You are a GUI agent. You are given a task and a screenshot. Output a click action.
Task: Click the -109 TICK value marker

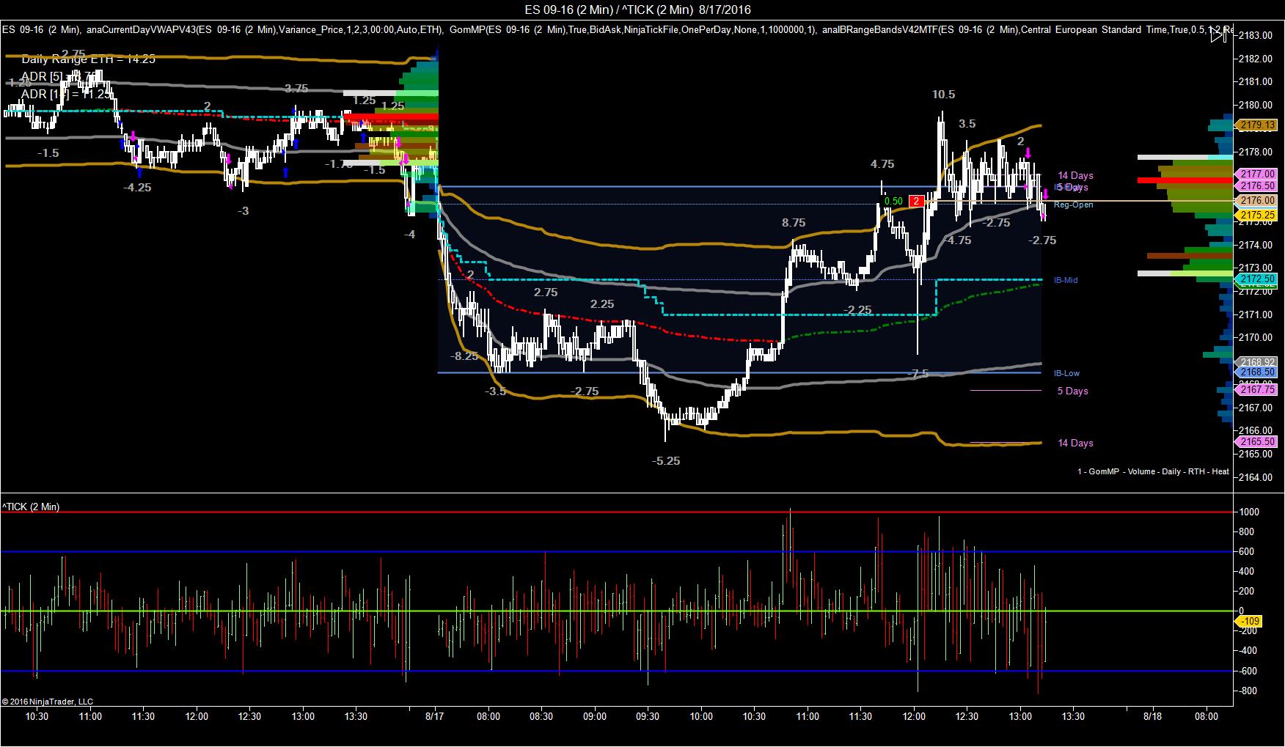coord(1249,622)
